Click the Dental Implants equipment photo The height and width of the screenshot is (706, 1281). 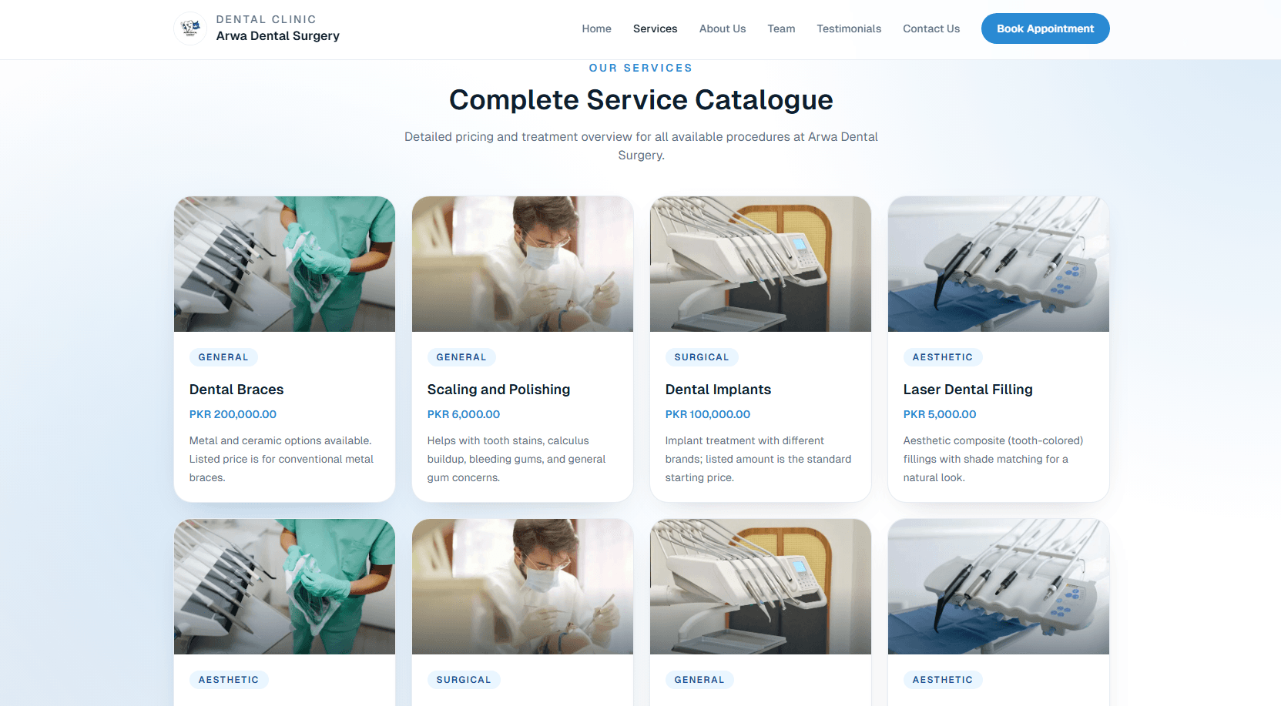tap(760, 263)
